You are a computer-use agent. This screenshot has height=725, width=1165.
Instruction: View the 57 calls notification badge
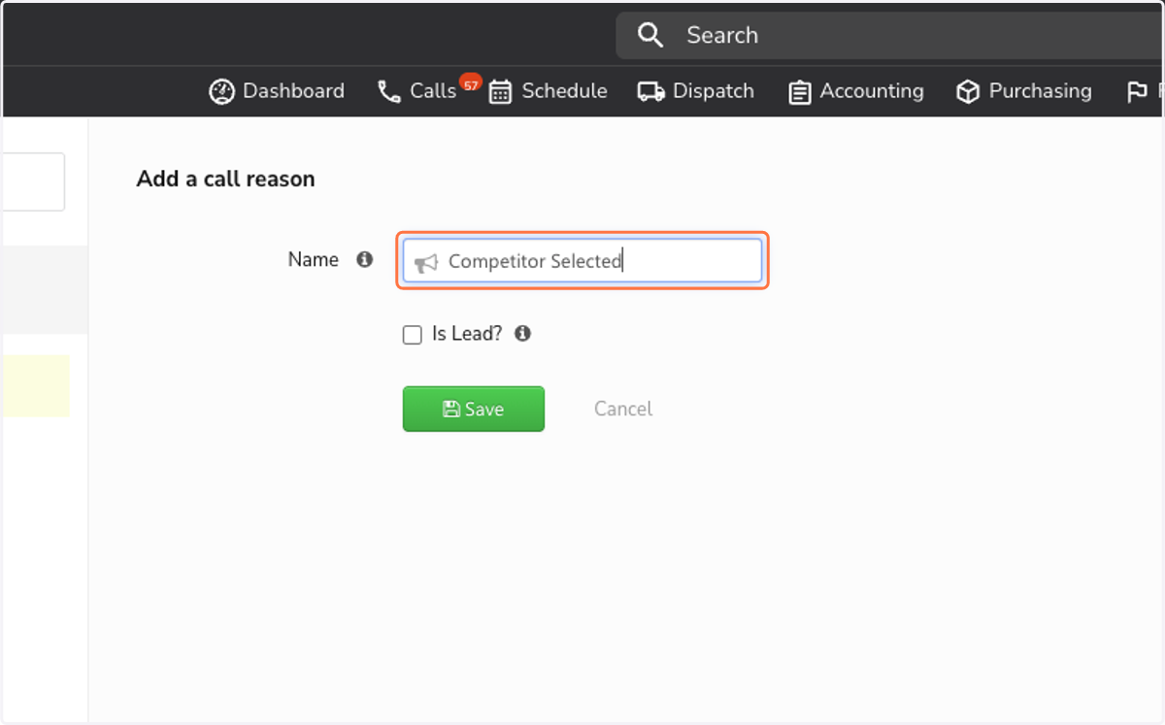pos(471,83)
